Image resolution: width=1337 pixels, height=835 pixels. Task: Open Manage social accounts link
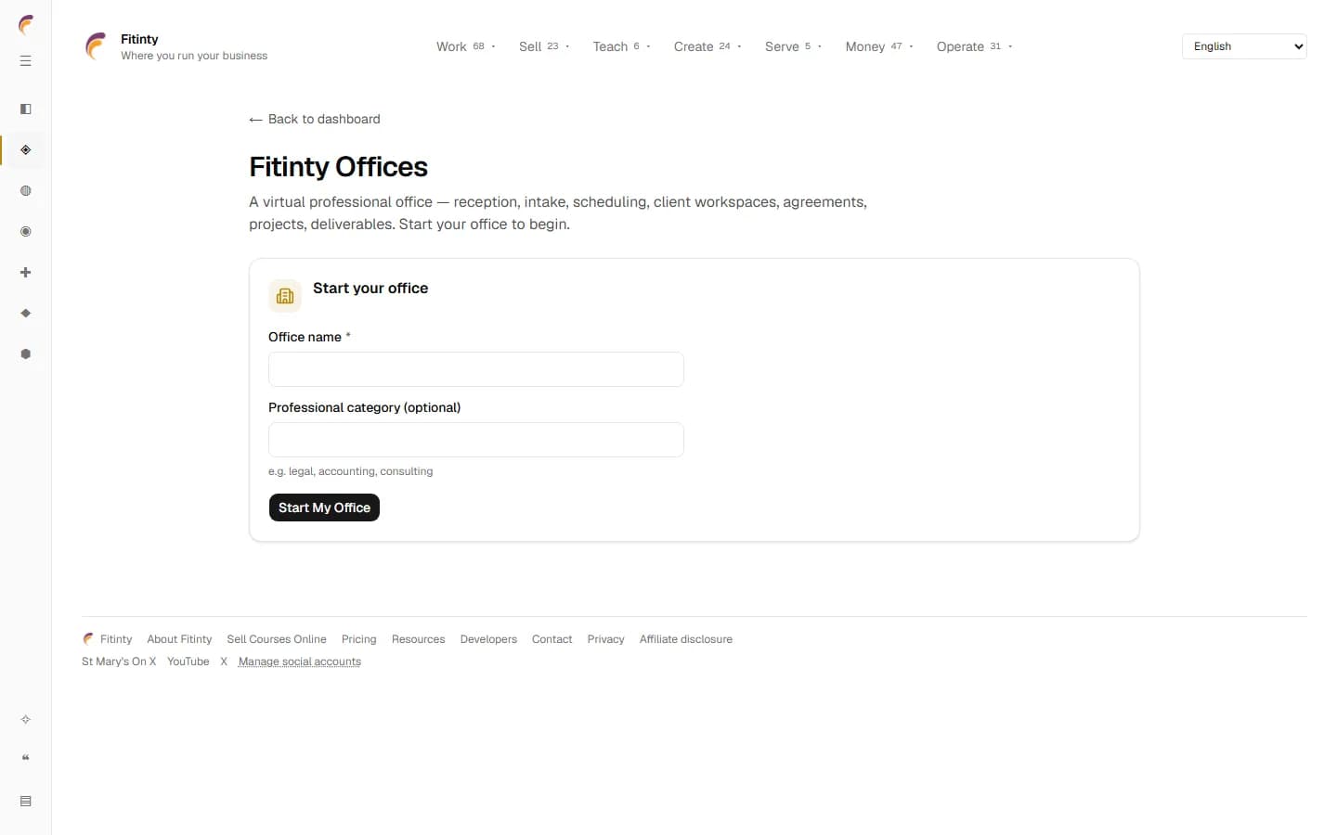[x=300, y=662]
